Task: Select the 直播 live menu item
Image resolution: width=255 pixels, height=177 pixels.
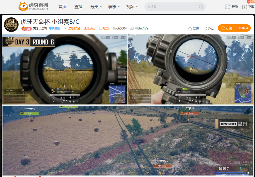Action: 78,6
